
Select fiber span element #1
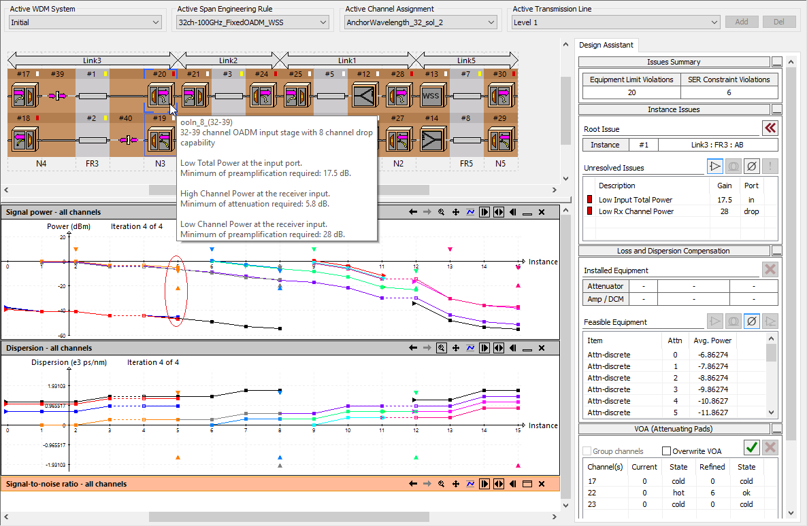pos(92,96)
